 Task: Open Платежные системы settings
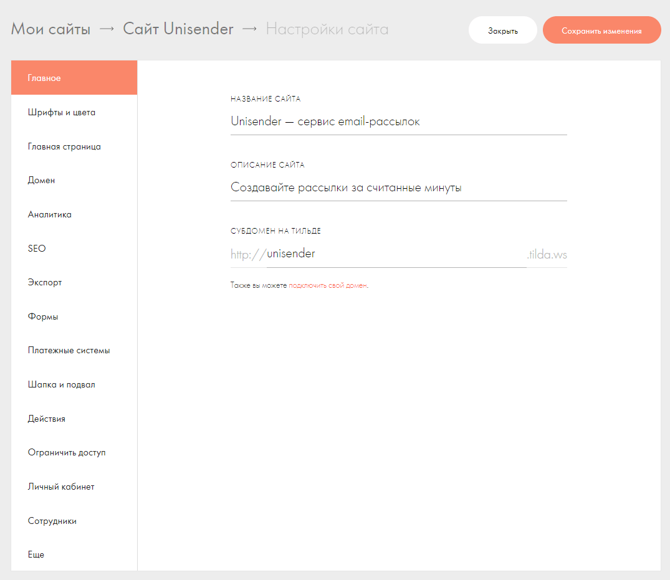(x=74, y=351)
